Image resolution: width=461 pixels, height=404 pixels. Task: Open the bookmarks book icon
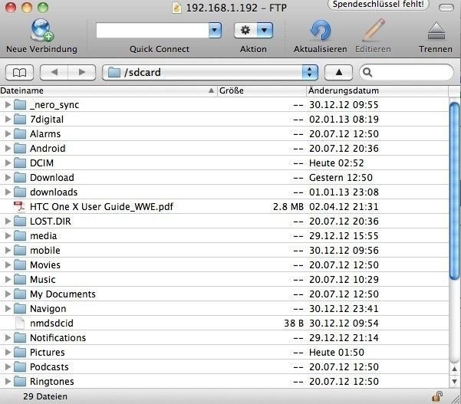pyautogui.click(x=19, y=72)
